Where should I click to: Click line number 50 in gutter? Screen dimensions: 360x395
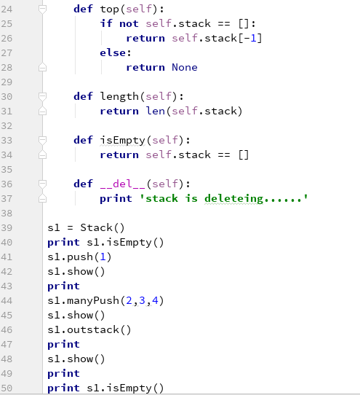(x=7, y=388)
